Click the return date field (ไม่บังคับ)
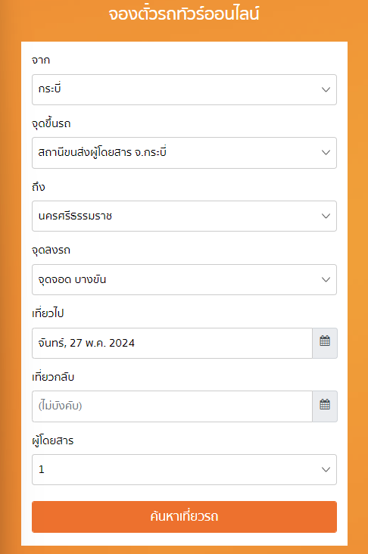368x554 pixels. pos(172,406)
